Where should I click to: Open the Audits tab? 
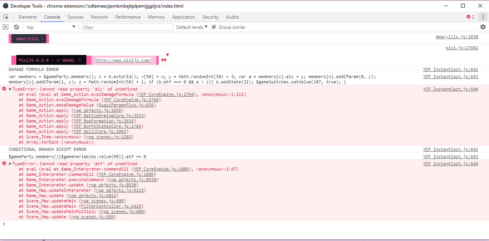point(232,17)
